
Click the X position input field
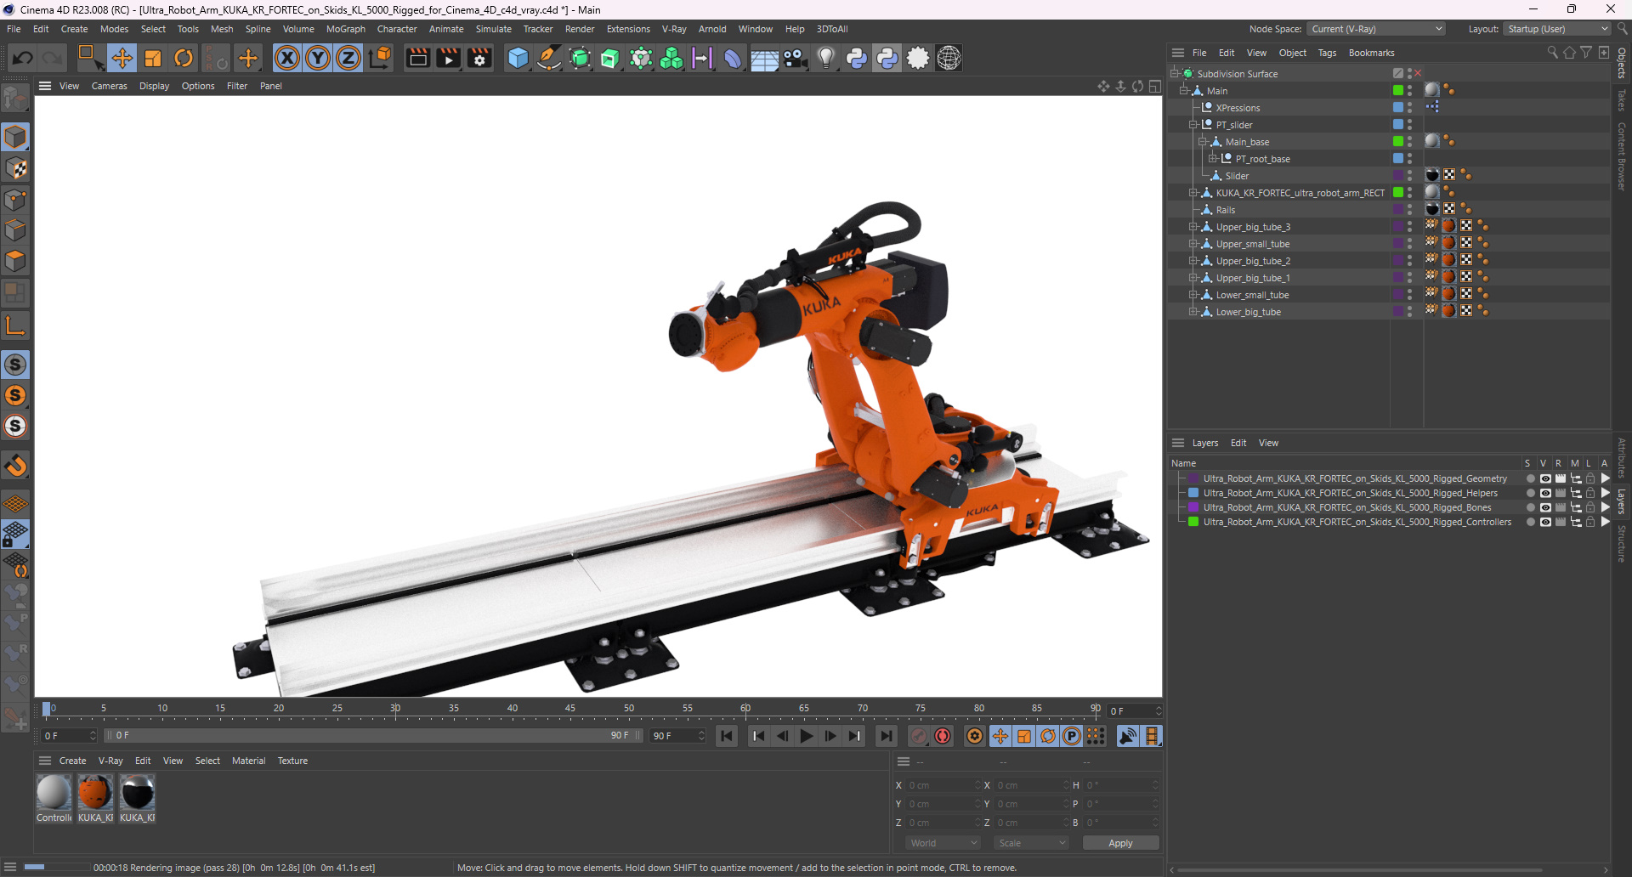click(x=943, y=785)
